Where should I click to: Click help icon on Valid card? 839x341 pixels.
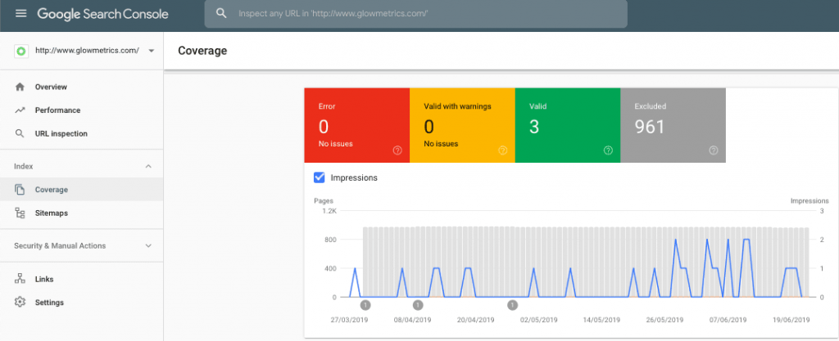(608, 150)
